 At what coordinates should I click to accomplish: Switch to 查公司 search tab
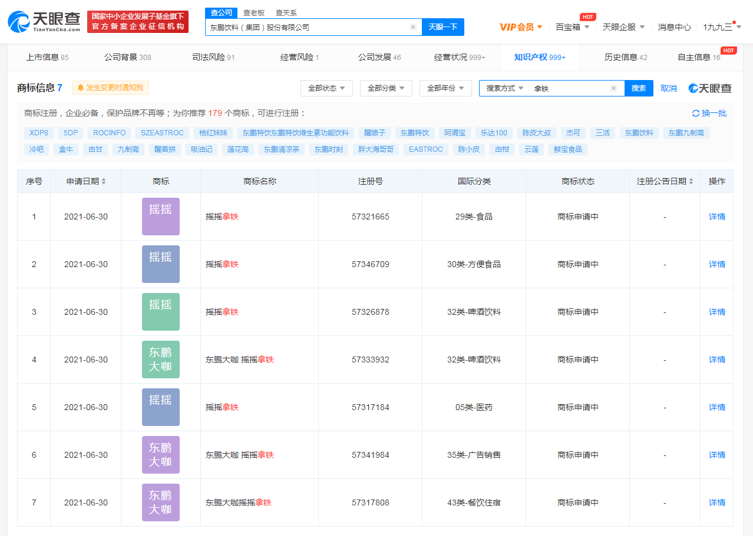222,12
